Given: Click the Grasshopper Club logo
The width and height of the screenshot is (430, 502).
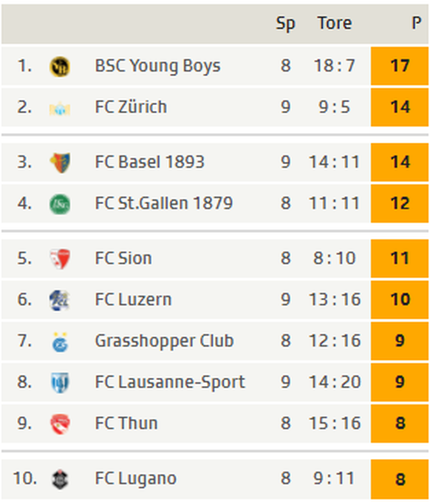Looking at the screenshot, I should point(60,342).
